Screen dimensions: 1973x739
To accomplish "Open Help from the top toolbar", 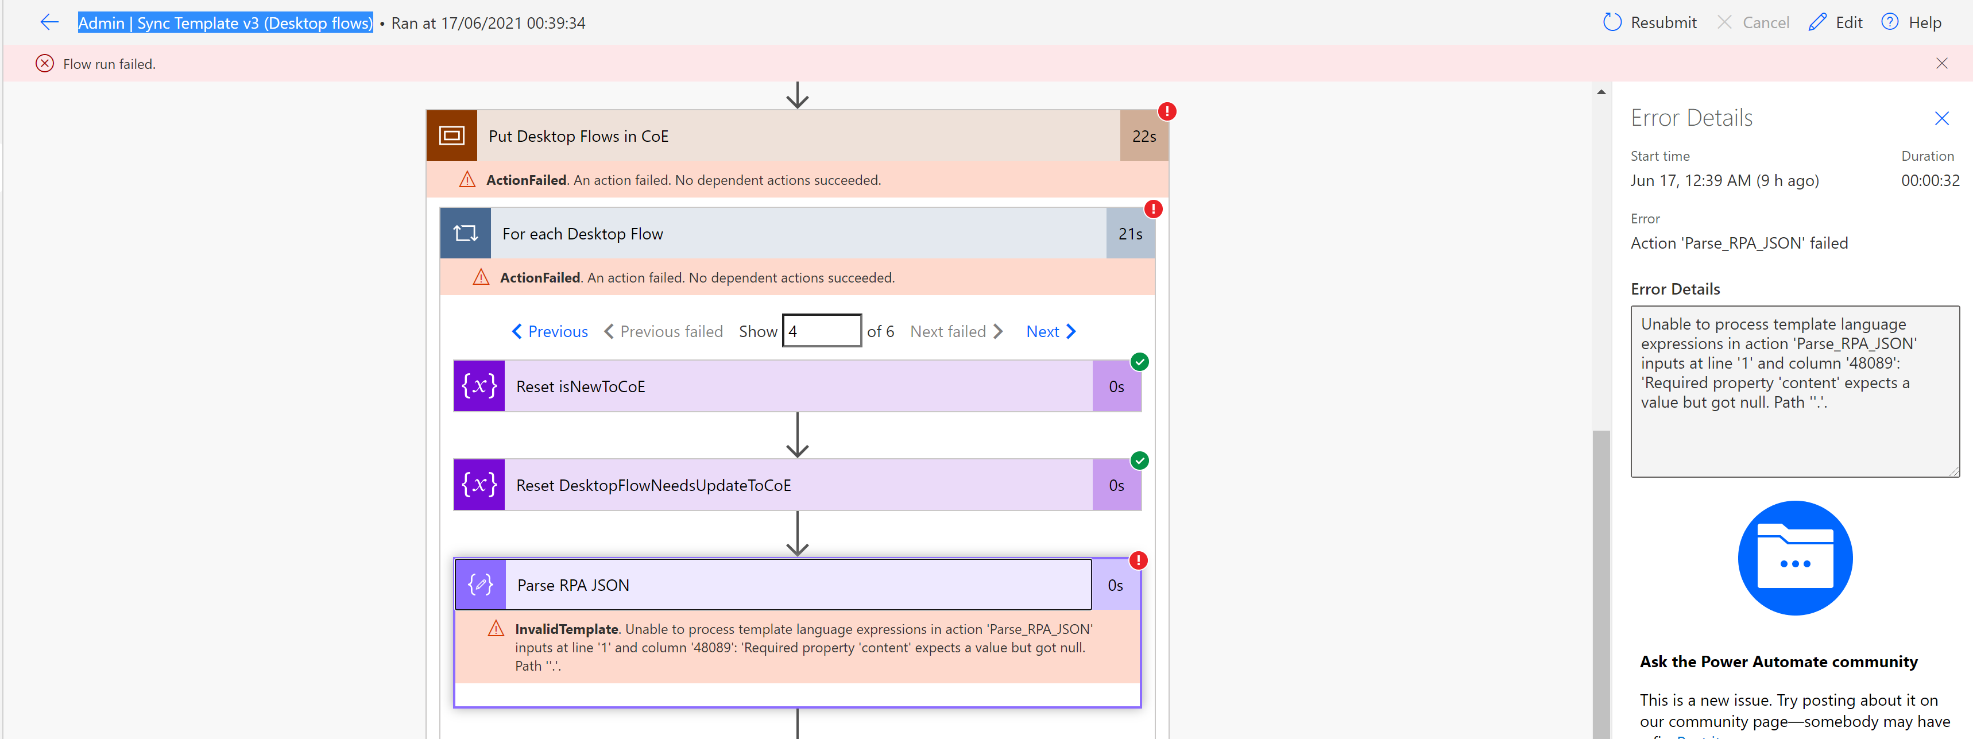I will 1912,22.
